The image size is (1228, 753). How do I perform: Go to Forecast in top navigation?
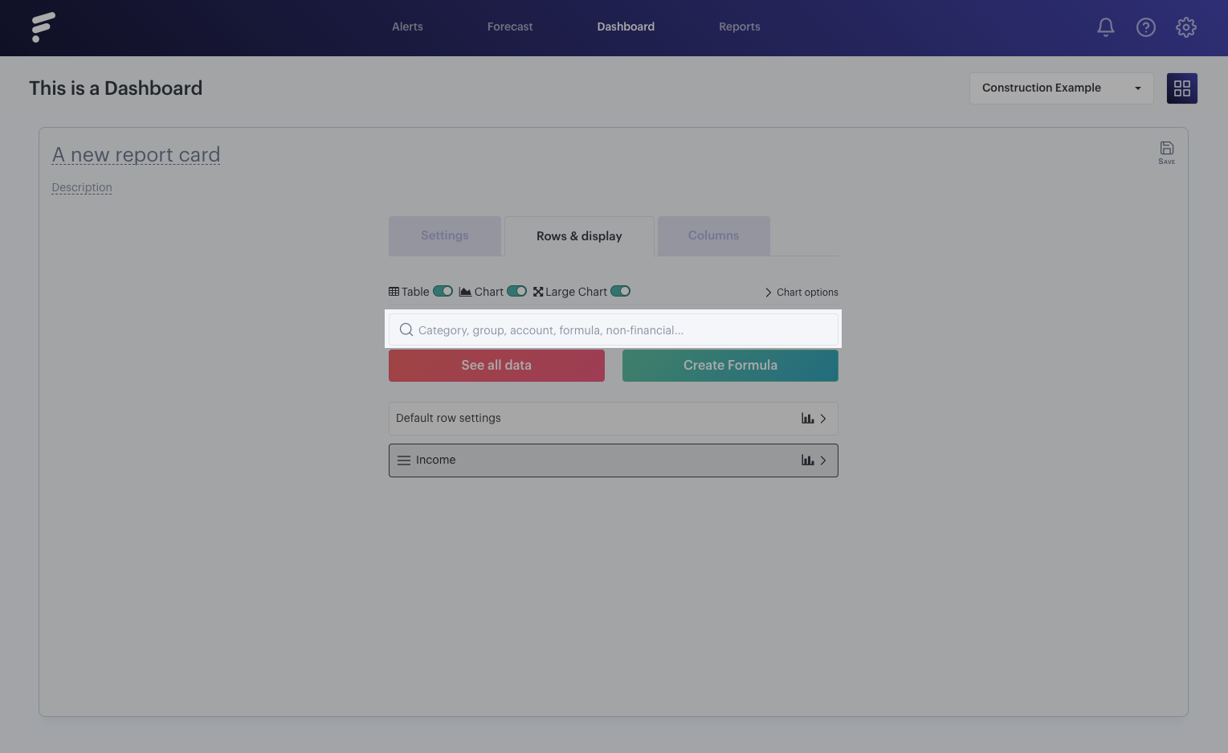click(510, 27)
